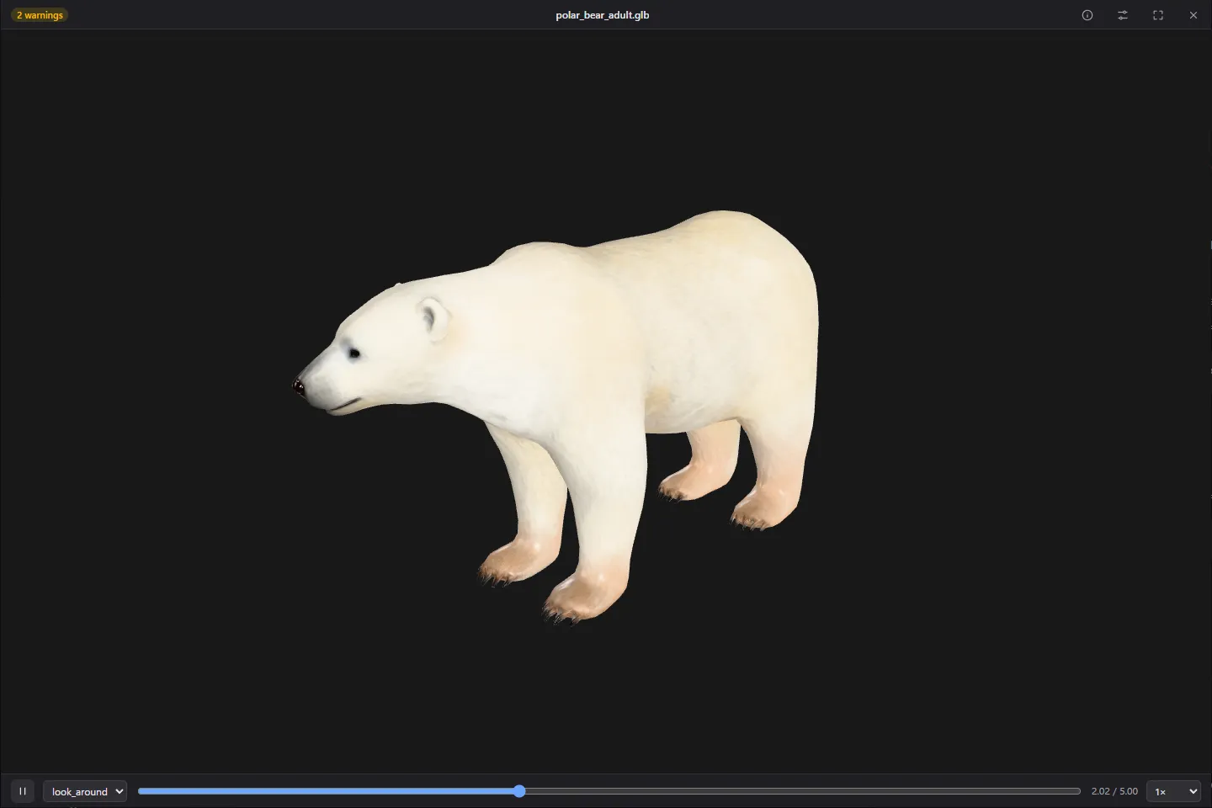Open the 1x playback speed dropdown
1212x808 pixels.
pos(1173,791)
